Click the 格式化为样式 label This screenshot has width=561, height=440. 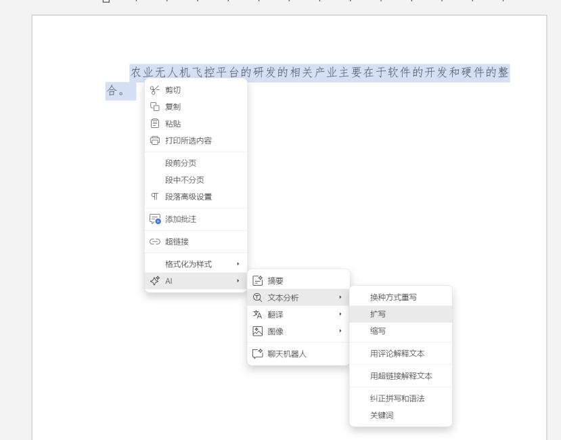click(x=188, y=264)
